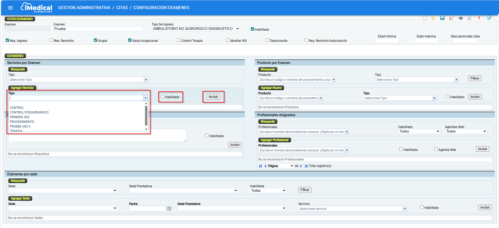
Task: Select PRIMERA VEZ from the Tipo list
Action: [20, 117]
